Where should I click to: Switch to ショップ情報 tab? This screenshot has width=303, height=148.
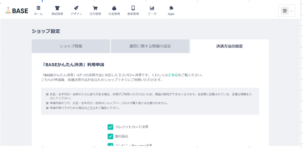(71, 46)
